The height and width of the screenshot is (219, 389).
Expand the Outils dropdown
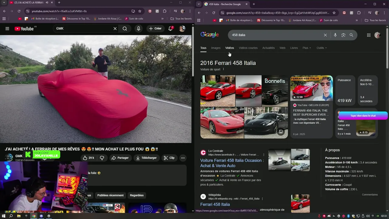tap(322, 48)
